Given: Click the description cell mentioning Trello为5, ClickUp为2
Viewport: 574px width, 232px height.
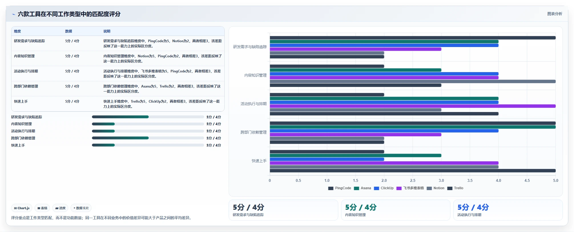Looking at the screenshot, I should 162,104.
